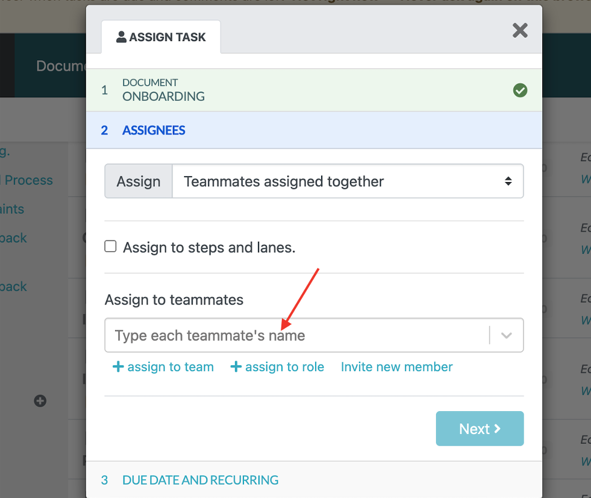Click the Invite new member link

click(x=396, y=367)
